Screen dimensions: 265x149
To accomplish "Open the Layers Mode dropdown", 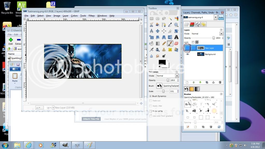I will 221,34.
